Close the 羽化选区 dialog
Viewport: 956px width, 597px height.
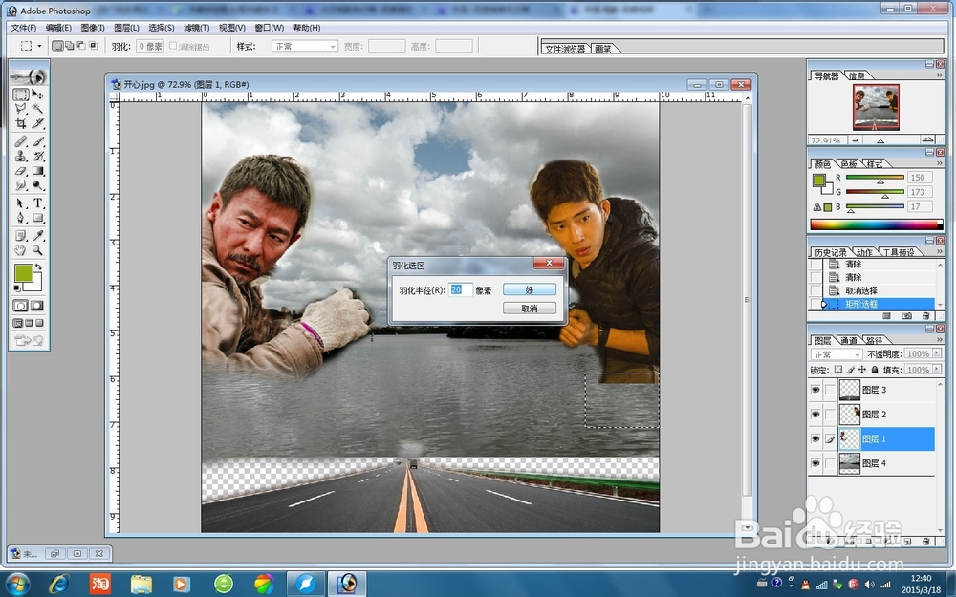point(549,263)
